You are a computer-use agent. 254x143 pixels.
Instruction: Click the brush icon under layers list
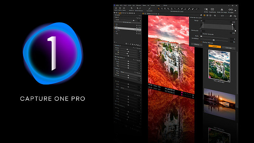click(x=130, y=44)
